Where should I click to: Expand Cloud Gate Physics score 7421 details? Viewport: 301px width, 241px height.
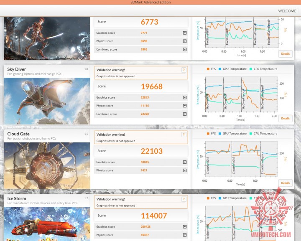click(x=185, y=170)
